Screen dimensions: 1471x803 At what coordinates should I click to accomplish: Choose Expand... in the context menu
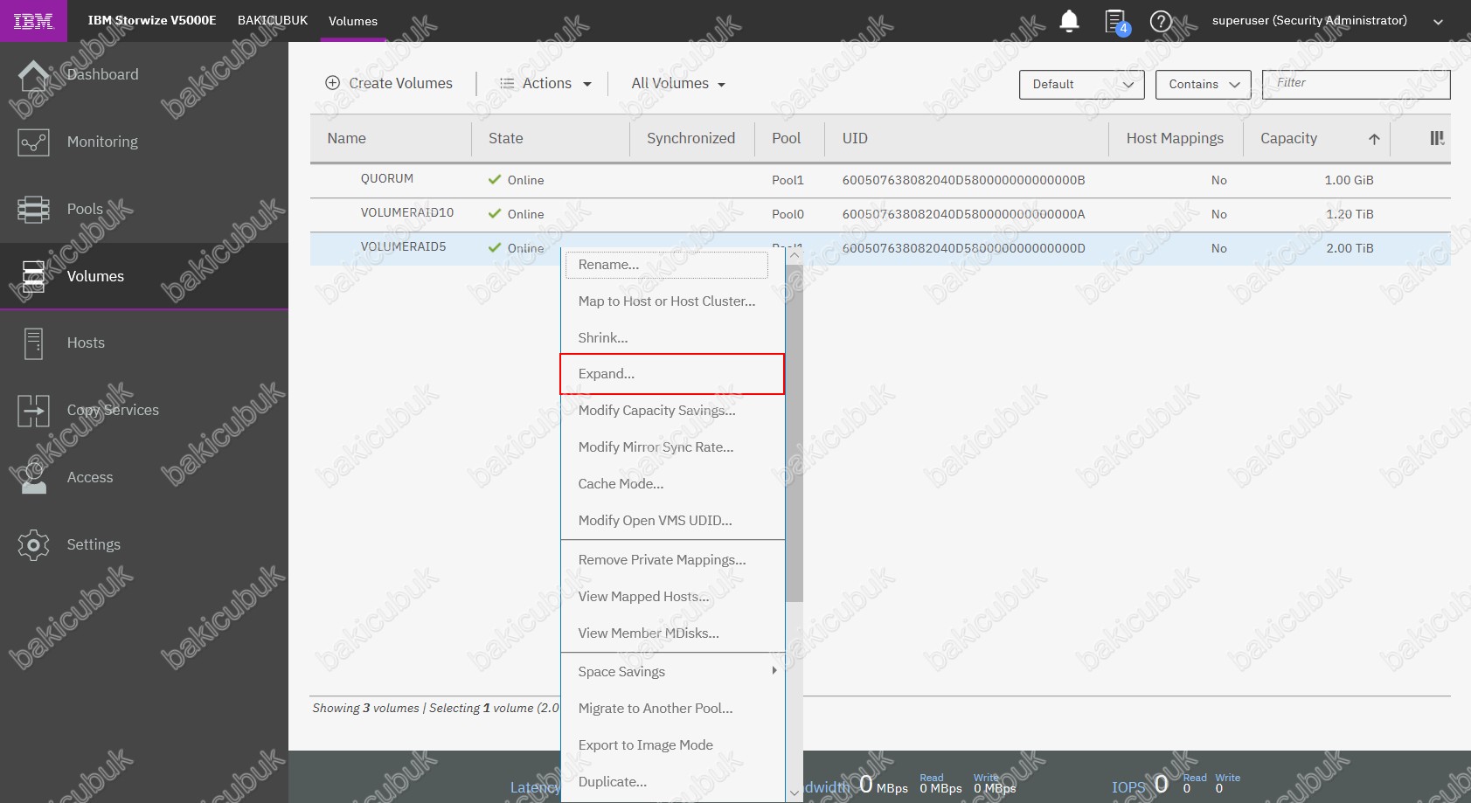pos(672,374)
